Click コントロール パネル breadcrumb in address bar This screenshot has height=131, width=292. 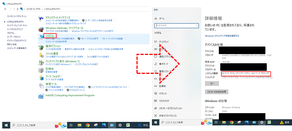tap(34, 9)
